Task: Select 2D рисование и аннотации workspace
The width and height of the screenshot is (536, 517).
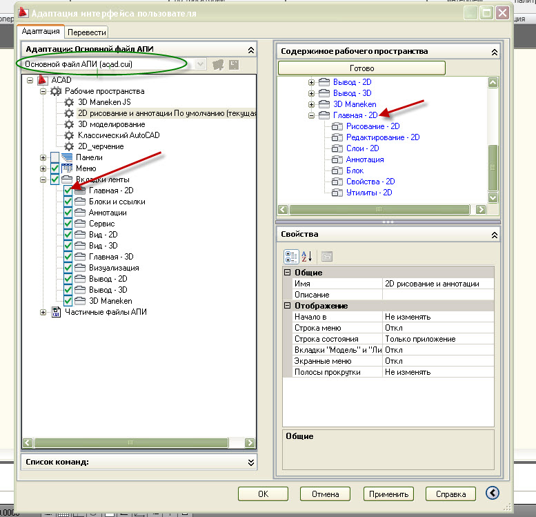Action: coord(167,113)
